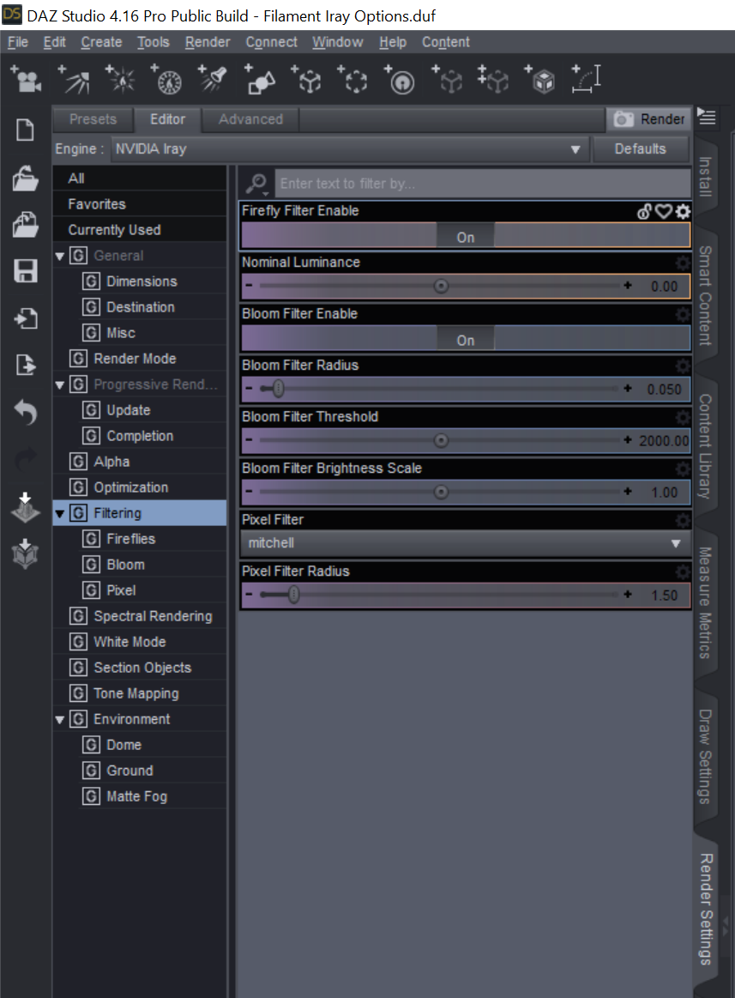Image resolution: width=735 pixels, height=998 pixels.
Task: Switch to the Advanced tab
Action: 250,119
